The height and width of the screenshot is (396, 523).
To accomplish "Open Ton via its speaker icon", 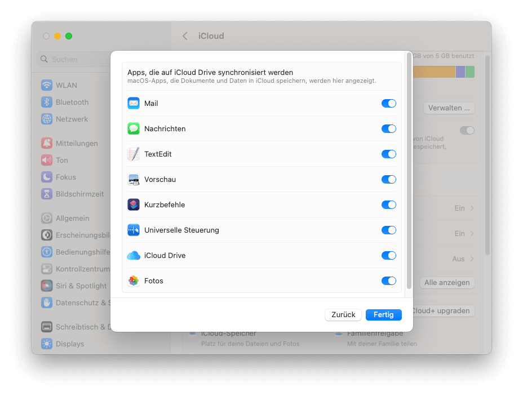I will 47,160.
